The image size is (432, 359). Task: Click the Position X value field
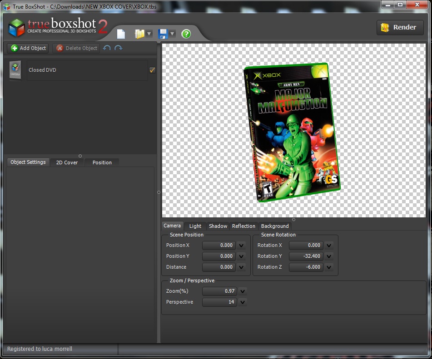coord(219,246)
